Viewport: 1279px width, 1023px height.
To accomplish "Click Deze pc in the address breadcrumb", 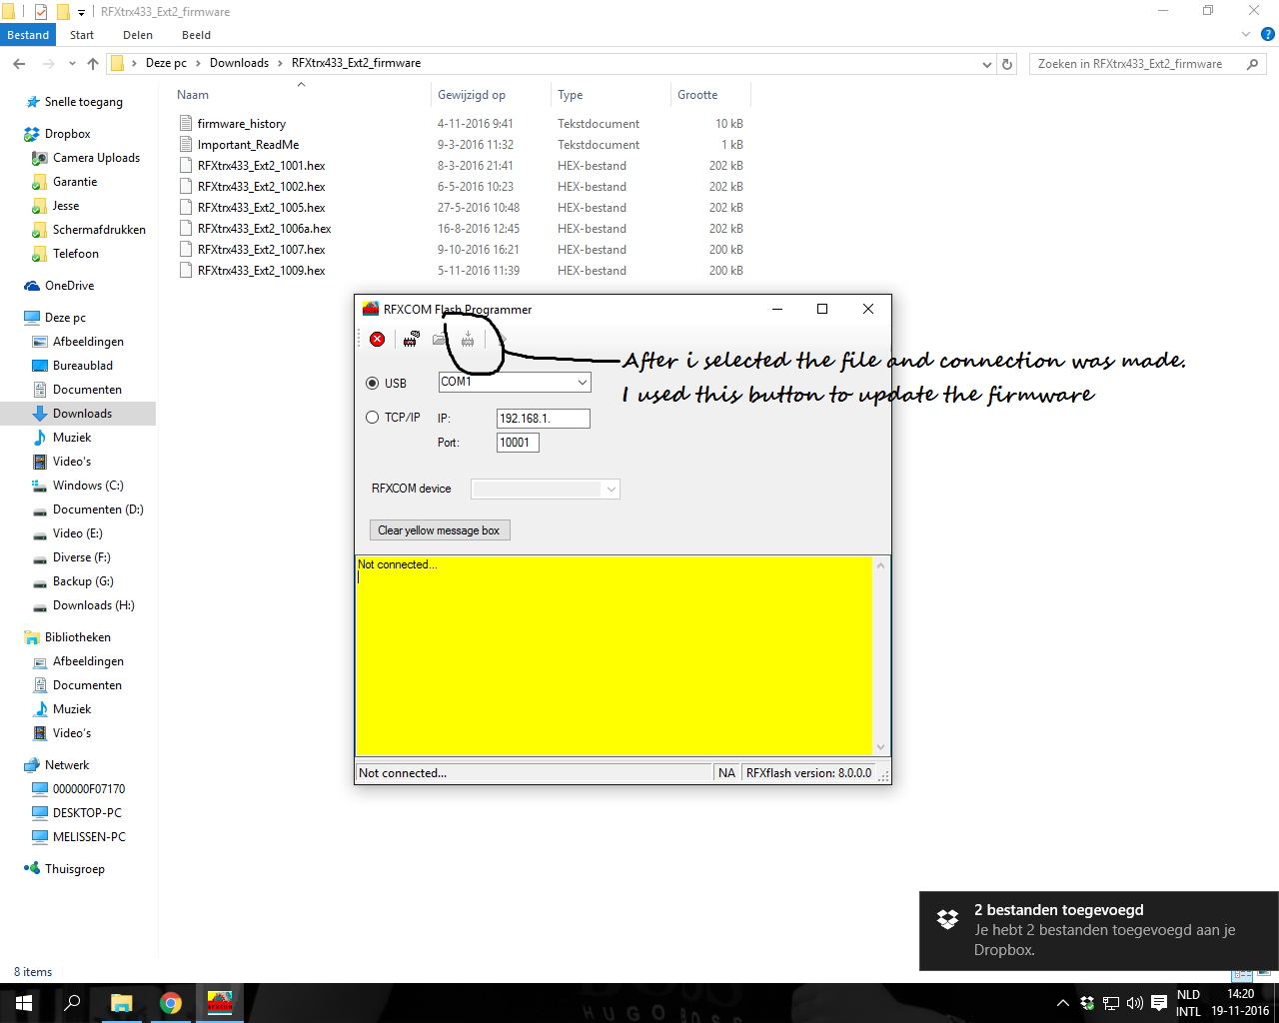I will click(x=166, y=63).
